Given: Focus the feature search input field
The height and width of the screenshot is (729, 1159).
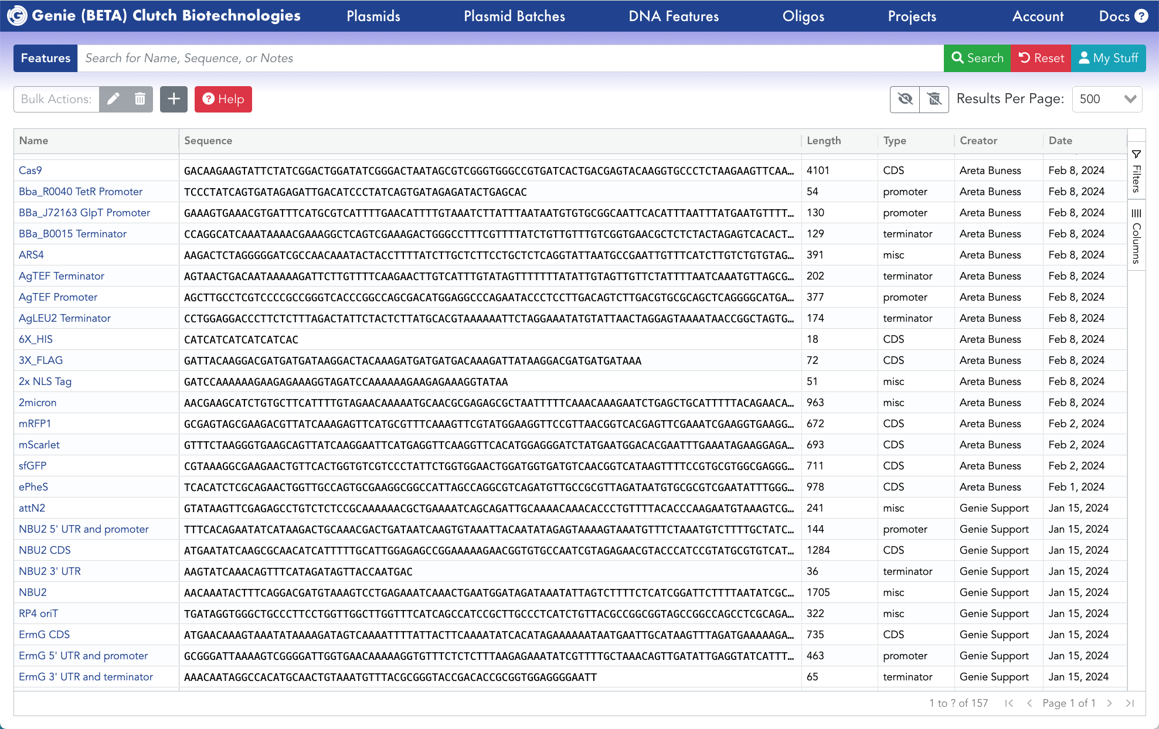Looking at the screenshot, I should point(510,58).
